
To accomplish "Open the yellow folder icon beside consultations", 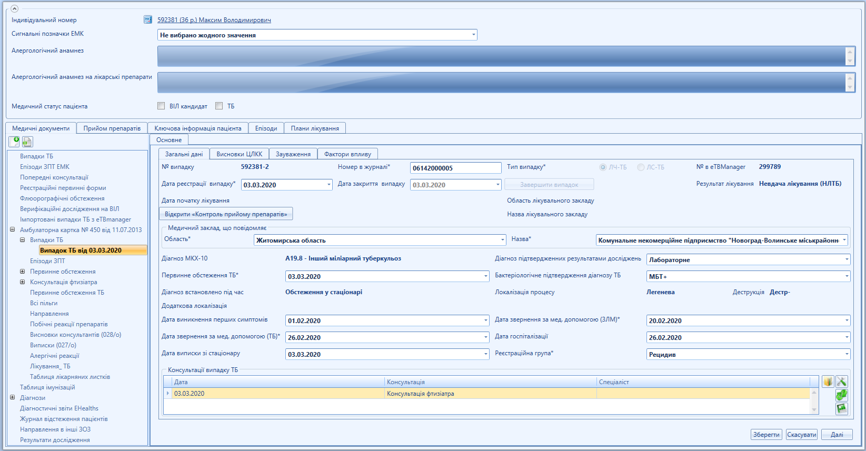I will [828, 382].
